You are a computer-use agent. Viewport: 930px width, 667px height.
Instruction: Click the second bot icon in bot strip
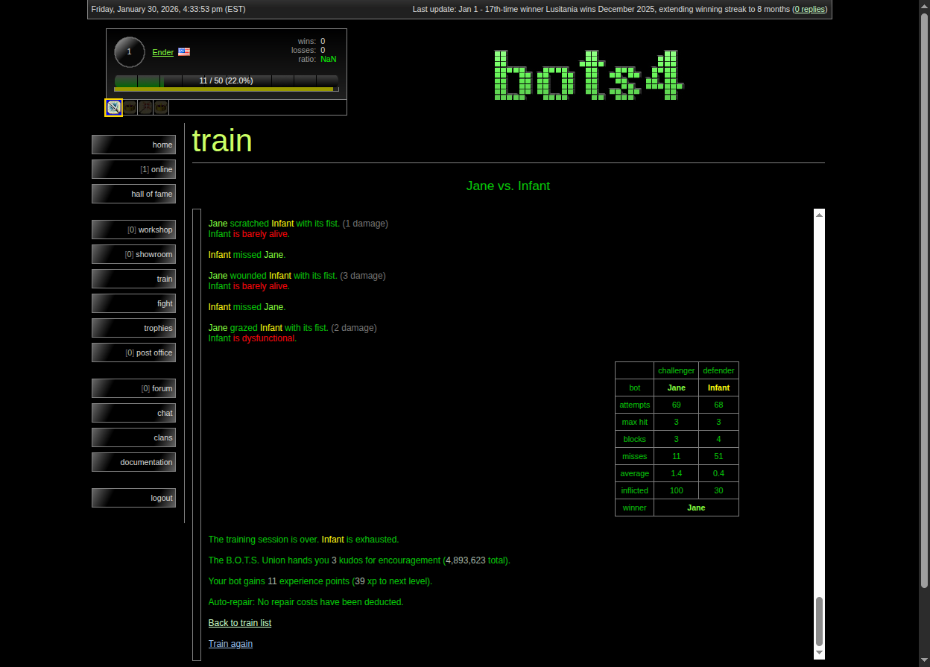click(x=130, y=107)
